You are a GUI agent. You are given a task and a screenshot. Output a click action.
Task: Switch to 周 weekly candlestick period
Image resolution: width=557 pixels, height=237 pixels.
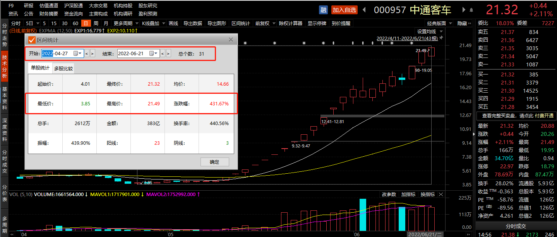(x=96, y=23)
